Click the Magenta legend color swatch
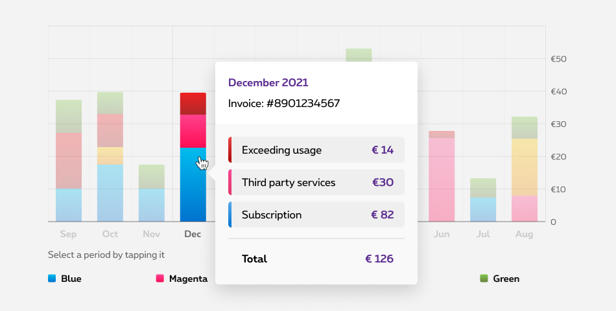 tap(160, 279)
